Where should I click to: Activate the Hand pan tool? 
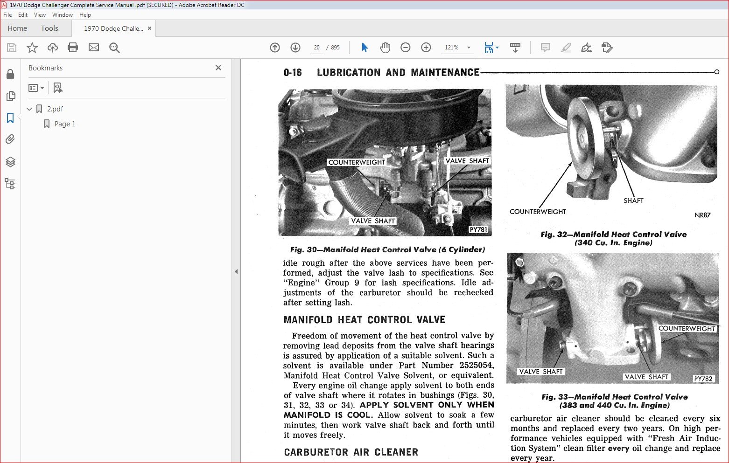(385, 48)
